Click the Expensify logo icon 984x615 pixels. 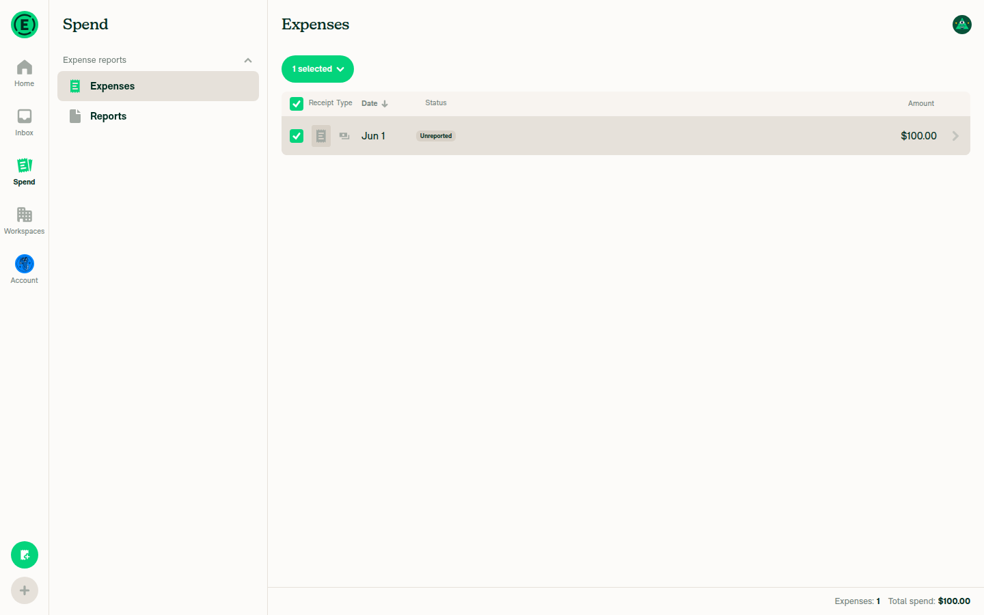[x=25, y=25]
